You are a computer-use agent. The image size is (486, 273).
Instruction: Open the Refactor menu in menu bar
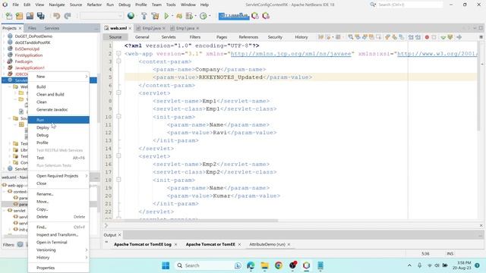point(94,5)
